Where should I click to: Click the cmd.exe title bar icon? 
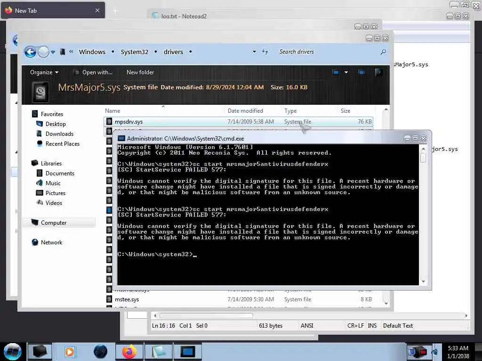tap(121, 139)
